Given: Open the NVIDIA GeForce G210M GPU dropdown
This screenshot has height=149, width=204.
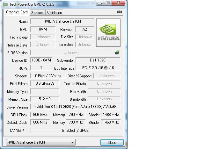Looking at the screenshot, I should pos(41,142).
